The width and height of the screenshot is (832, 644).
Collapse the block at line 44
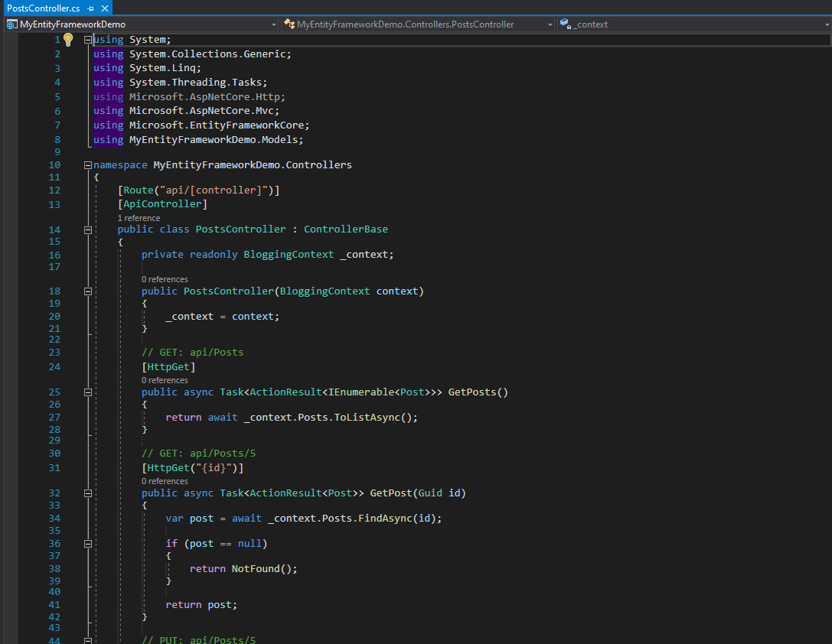(x=88, y=640)
